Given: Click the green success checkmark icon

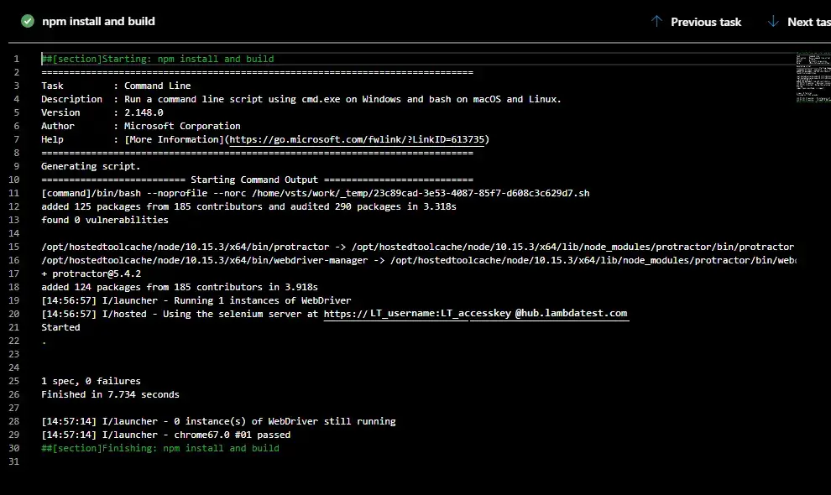Looking at the screenshot, I should point(28,21).
